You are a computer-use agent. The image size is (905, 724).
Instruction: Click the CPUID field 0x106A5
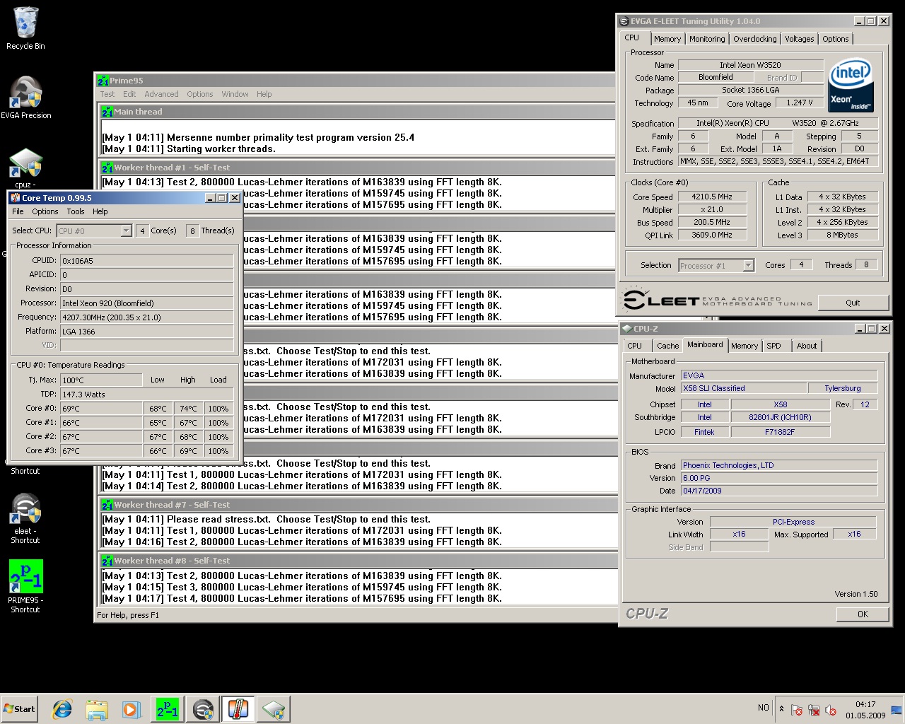coord(146,261)
